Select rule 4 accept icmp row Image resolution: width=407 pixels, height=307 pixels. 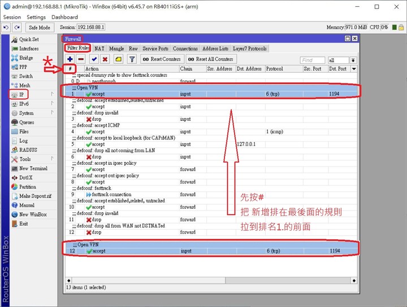click(211, 131)
